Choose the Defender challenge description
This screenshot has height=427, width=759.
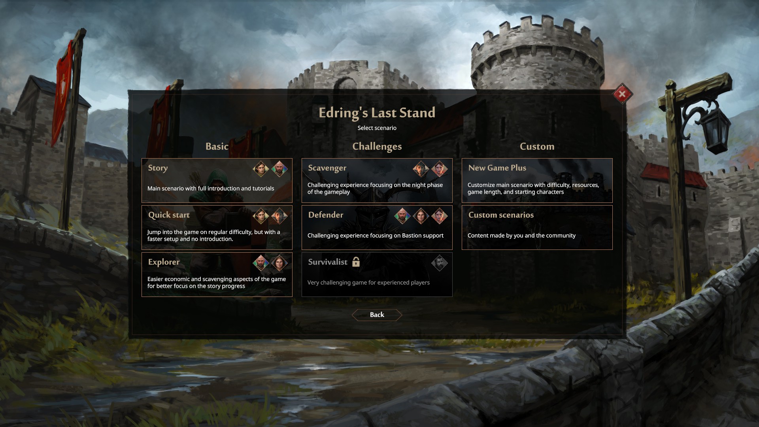tap(376, 236)
